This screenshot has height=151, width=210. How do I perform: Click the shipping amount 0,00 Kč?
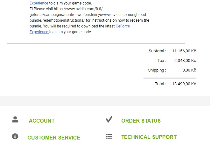pos(189,70)
